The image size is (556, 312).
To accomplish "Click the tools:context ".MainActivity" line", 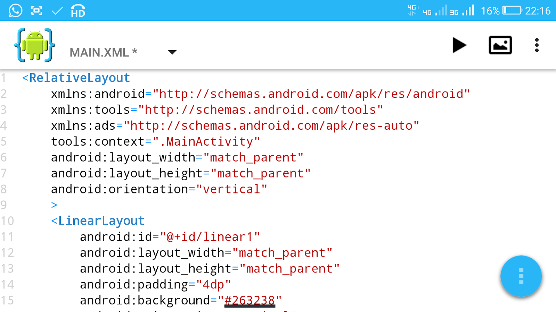I will [155, 141].
